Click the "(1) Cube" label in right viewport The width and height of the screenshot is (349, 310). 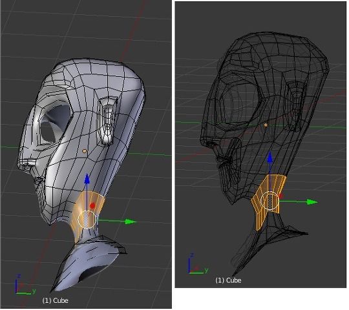pyautogui.click(x=228, y=280)
